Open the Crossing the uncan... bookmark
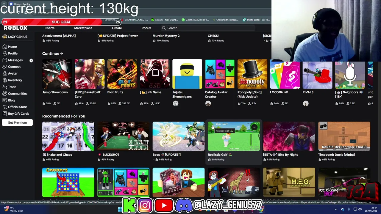The height and width of the screenshot is (214, 381). [x=225, y=20]
